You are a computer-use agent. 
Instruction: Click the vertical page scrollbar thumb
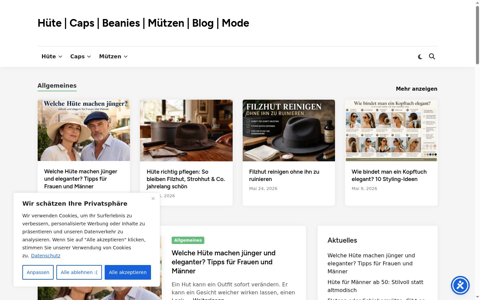pos(477,35)
